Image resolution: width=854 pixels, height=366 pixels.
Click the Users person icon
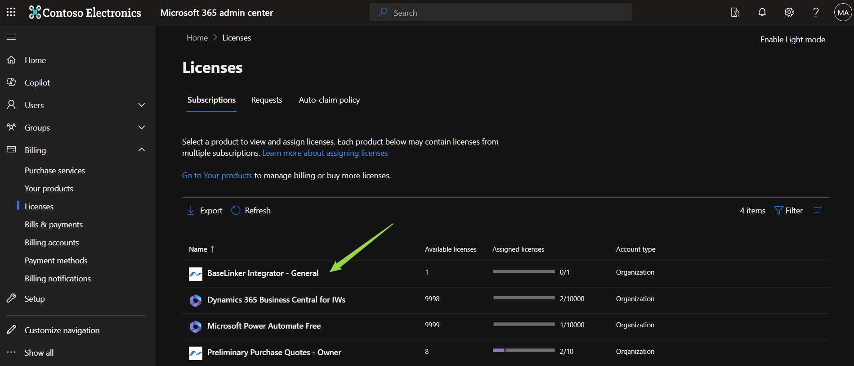pyautogui.click(x=11, y=105)
